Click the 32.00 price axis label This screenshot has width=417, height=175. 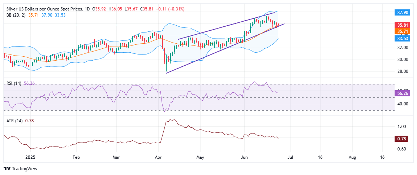tap(403, 48)
